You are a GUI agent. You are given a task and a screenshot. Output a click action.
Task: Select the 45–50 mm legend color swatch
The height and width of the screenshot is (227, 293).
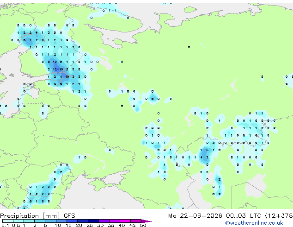[x=136, y=221]
